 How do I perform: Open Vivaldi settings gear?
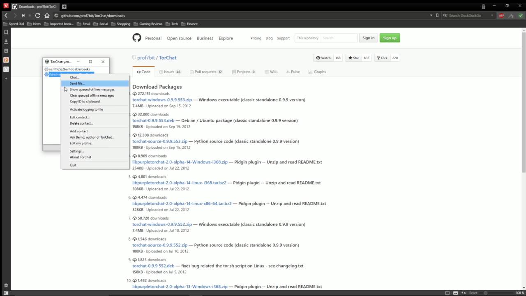[x=6, y=285]
